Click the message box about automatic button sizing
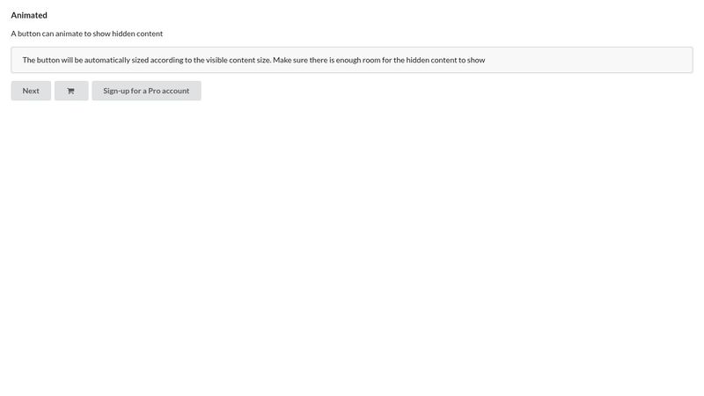The width and height of the screenshot is (704, 396). (352, 60)
